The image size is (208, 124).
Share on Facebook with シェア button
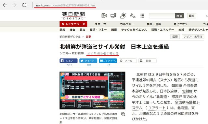coord(69,61)
